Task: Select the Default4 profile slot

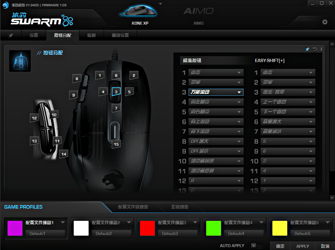Action: click(x=244, y=233)
